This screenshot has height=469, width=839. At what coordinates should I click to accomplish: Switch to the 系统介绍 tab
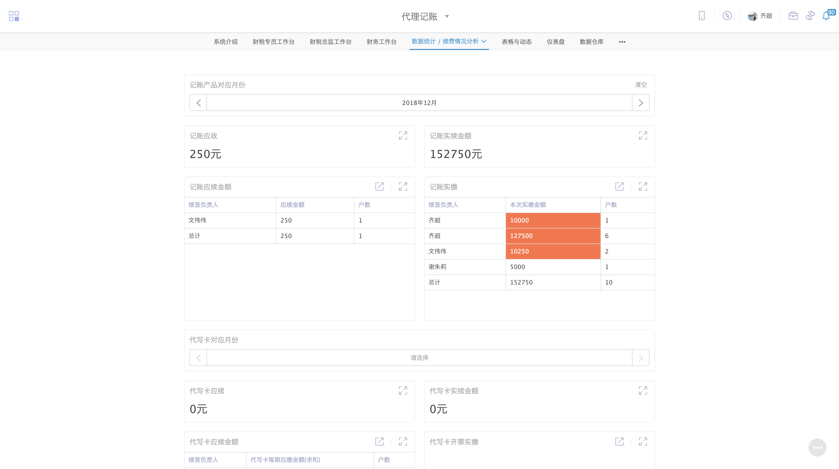[x=226, y=42]
